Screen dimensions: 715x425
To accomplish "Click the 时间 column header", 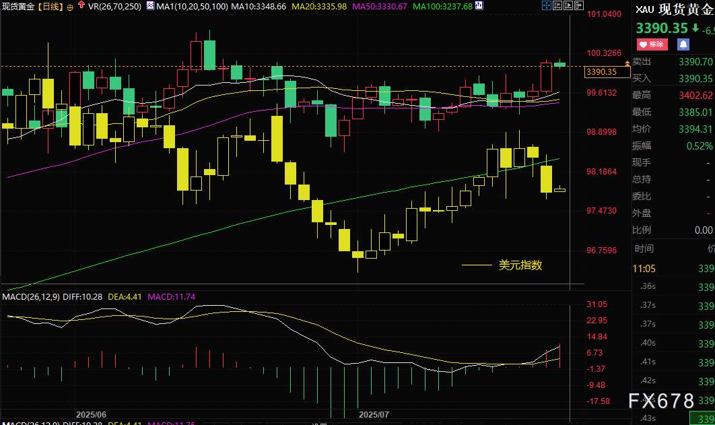I will (x=644, y=249).
